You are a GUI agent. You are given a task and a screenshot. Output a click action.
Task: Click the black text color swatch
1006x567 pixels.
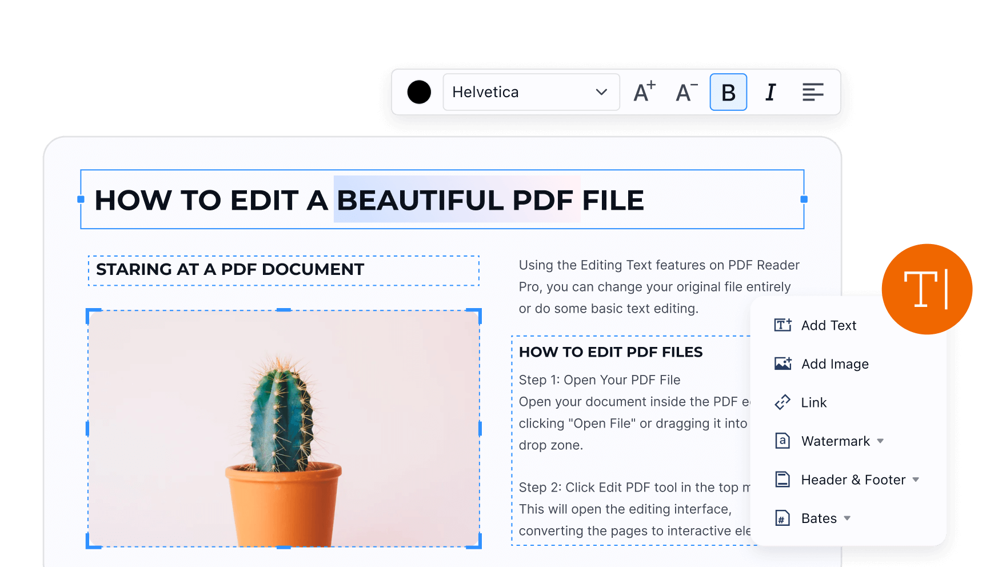419,92
